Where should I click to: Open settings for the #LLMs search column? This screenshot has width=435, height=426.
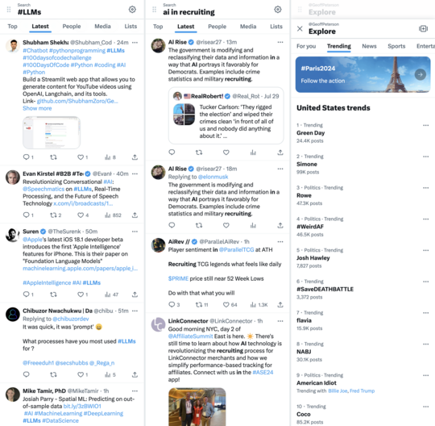[x=132, y=10]
